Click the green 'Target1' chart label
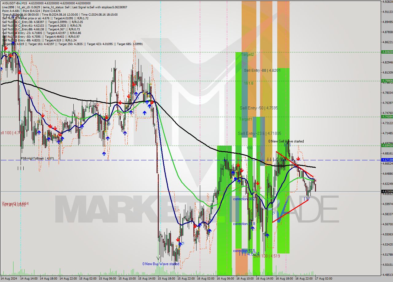The width and height of the screenshot is (393, 282). [246, 119]
